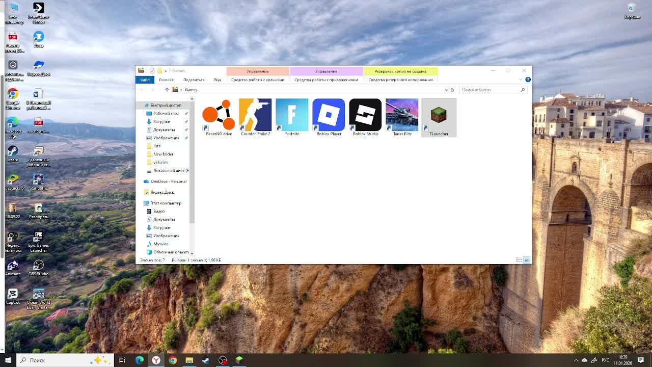
Task: Go up one folder level arrow
Action: click(167, 90)
